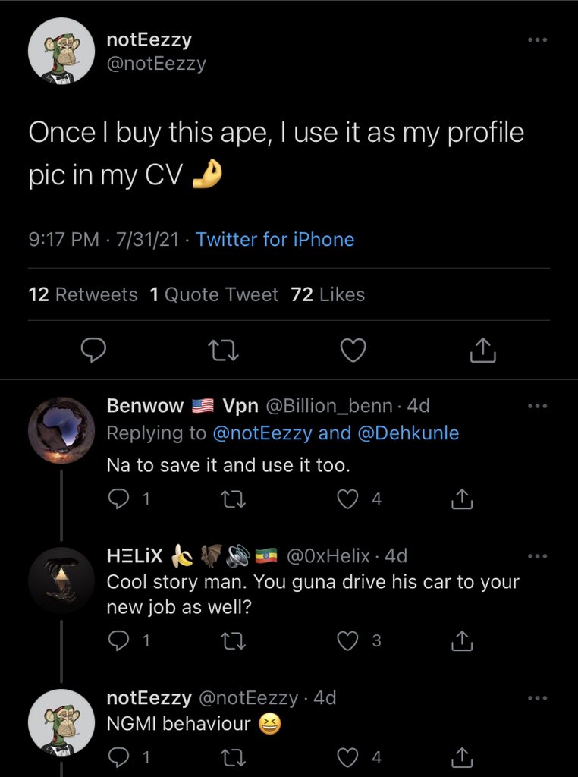Image resolution: width=578 pixels, height=777 pixels.
Task: Retweet Benwow's reply
Action: pos(228,499)
